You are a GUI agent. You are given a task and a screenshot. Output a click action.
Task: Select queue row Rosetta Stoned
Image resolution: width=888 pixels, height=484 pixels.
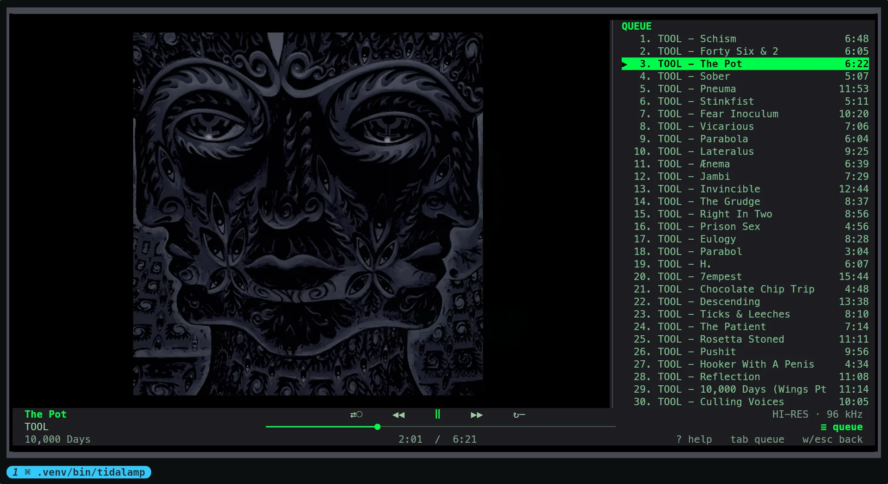[745, 339]
